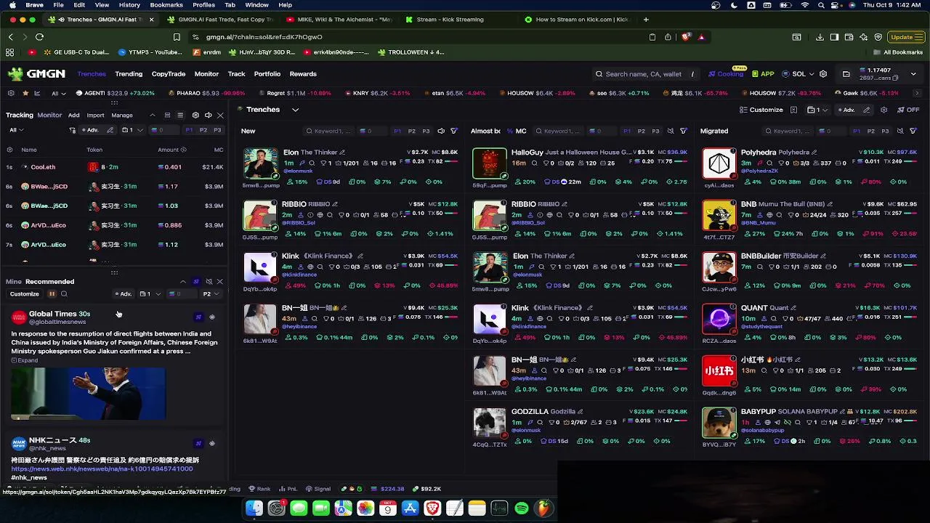Click Add in Tracking panel
The width and height of the screenshot is (930, 523).
coord(74,115)
